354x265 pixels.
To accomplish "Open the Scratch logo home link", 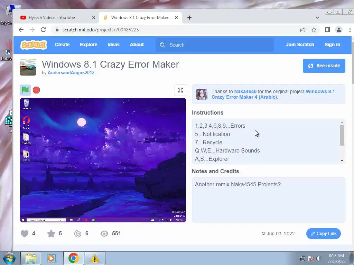I will 34,45.
